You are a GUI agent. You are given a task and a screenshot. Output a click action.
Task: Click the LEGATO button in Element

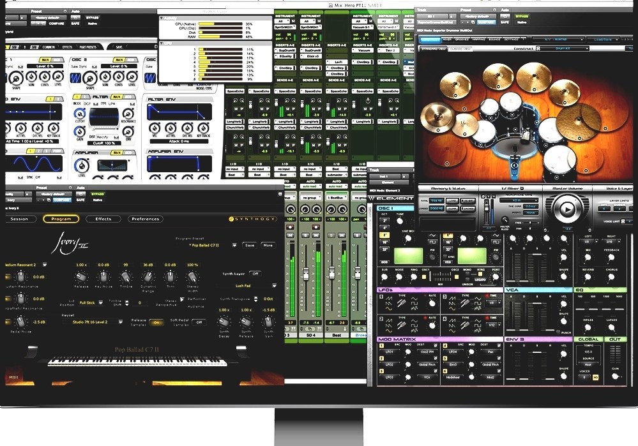point(480,279)
